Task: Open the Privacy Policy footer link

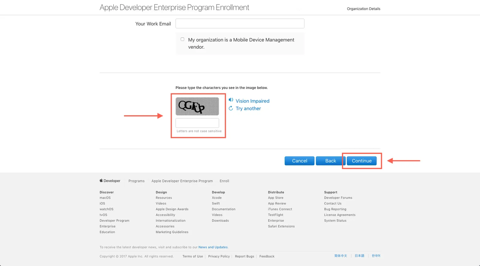Action: [219, 256]
